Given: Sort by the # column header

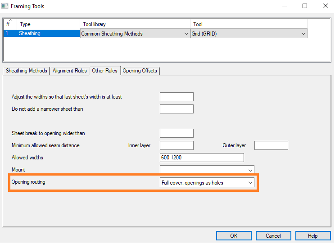Looking at the screenshot, I should point(10,24).
